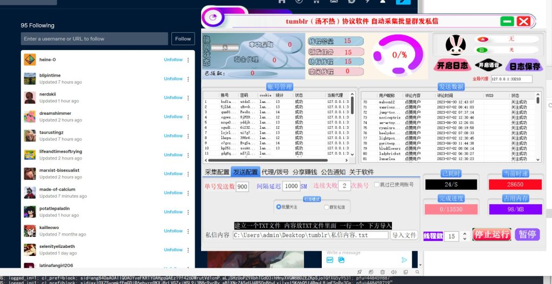This screenshot has width=552, height=284.
Task: Open the 采集配置 tab
Action: tap(217, 172)
